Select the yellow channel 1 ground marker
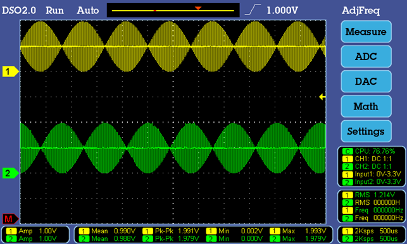Screen dimensions: 407x244 (x=10, y=71)
